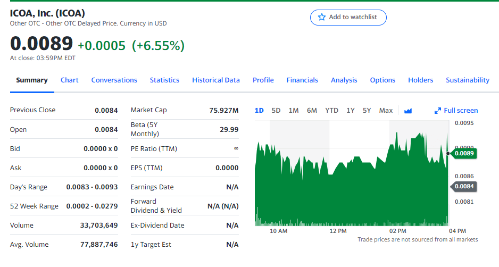Click the star icon in Add to watchlist
Viewport: 499px width, 267px height.
click(322, 17)
